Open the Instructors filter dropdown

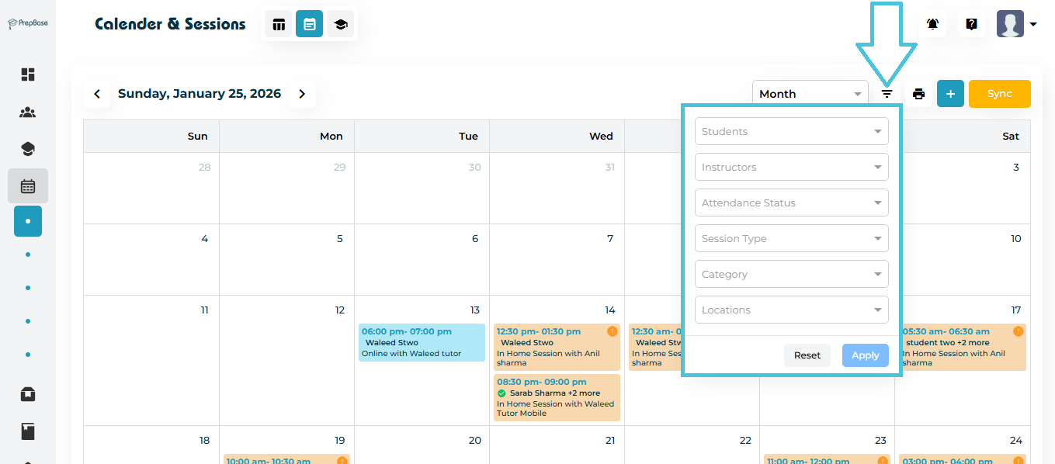pos(791,167)
